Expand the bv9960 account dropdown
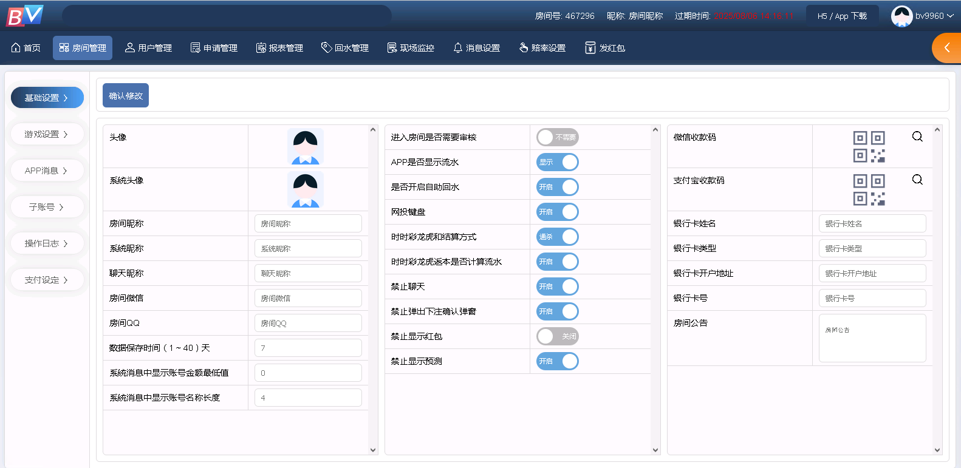This screenshot has height=468, width=961. [x=934, y=16]
